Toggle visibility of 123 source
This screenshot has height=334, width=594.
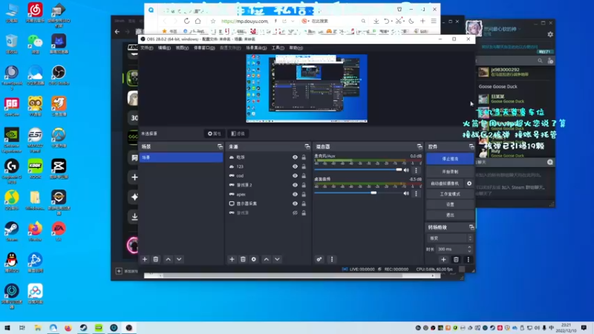(x=295, y=166)
